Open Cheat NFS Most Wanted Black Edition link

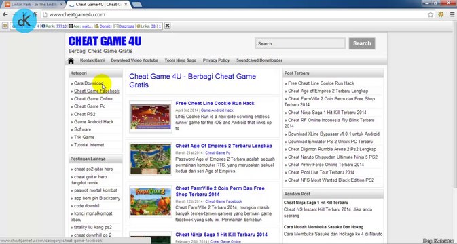tap(331, 180)
